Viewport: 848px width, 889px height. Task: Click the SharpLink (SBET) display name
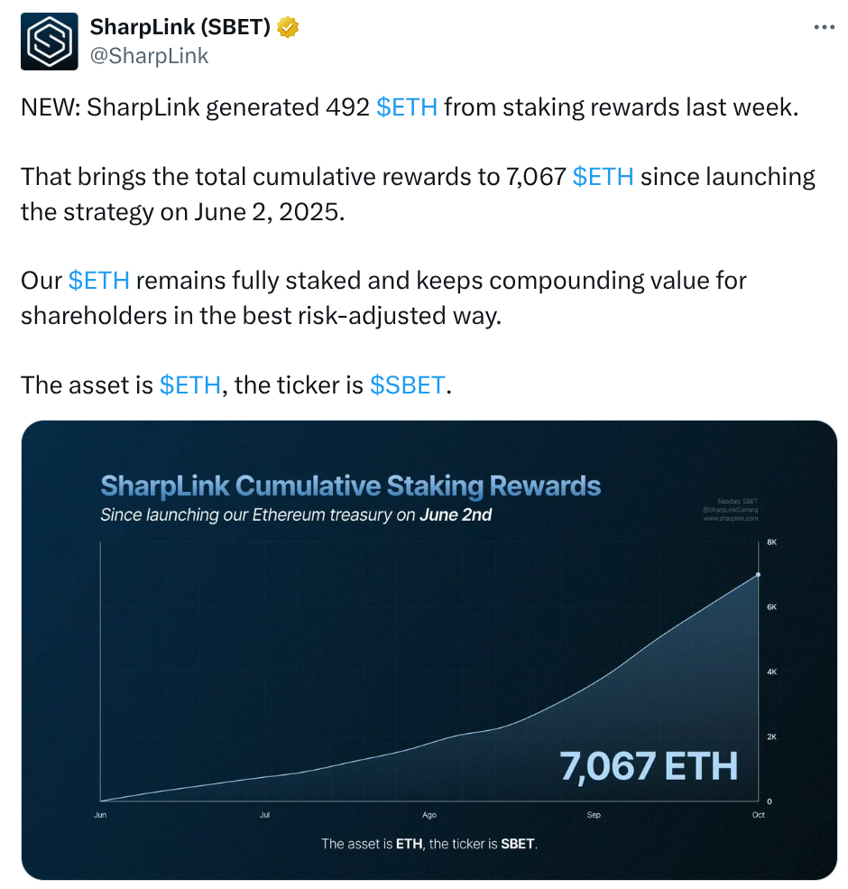(x=179, y=26)
